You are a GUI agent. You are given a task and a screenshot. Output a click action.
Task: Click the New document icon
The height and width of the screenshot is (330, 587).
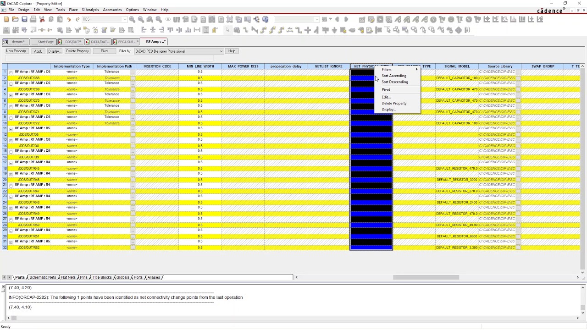[x=6, y=19]
